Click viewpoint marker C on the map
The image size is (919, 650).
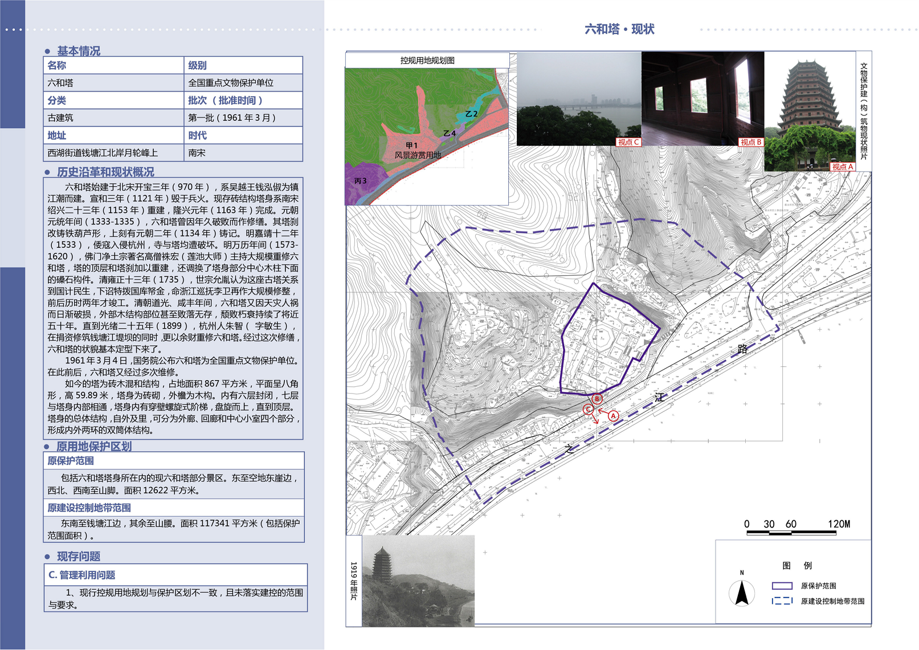[x=588, y=409]
